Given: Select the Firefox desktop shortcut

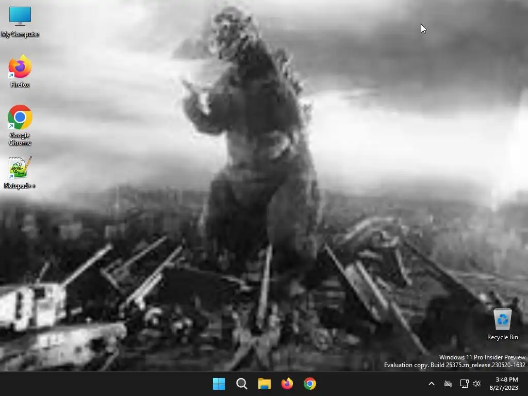Looking at the screenshot, I should (x=20, y=71).
